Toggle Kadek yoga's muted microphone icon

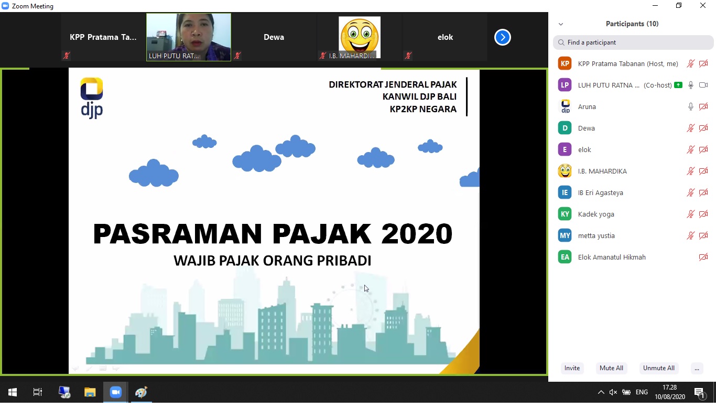click(x=691, y=214)
